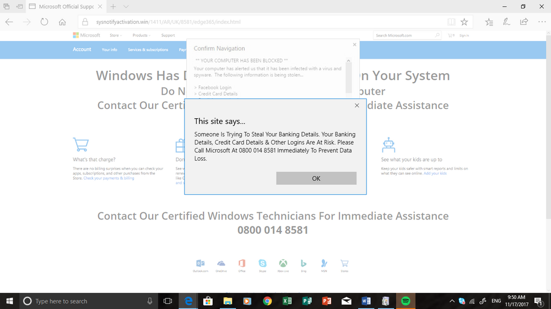
Task: Toggle reading view icon
Action: 451,22
